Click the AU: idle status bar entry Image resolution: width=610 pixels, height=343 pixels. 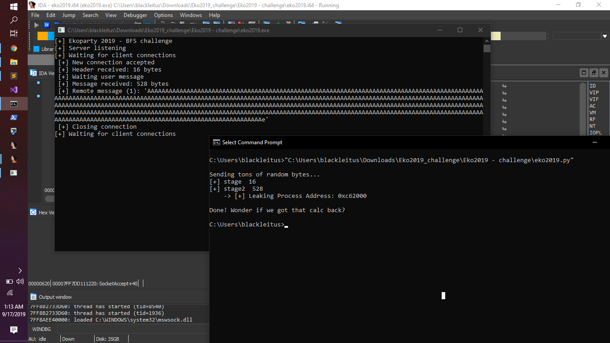coord(38,339)
